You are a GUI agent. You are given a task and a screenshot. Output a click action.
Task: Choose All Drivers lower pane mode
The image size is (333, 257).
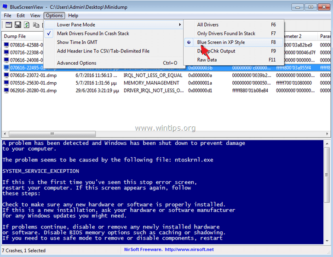tap(208, 25)
